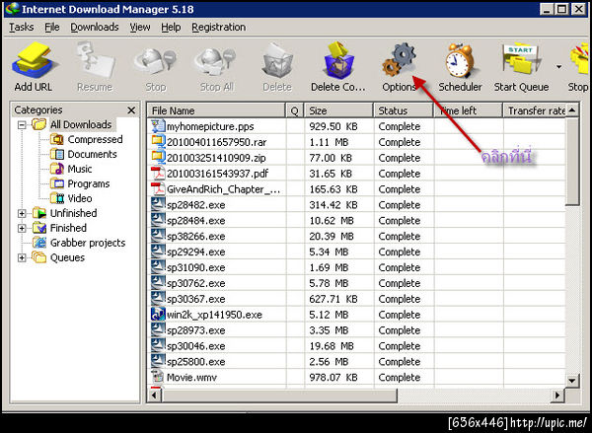
Task: Click the Delete toolbar icon
Action: pos(277,61)
